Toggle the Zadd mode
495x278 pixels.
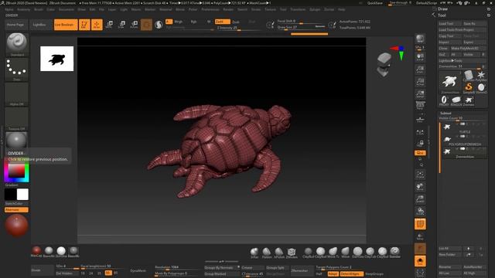[223, 22]
